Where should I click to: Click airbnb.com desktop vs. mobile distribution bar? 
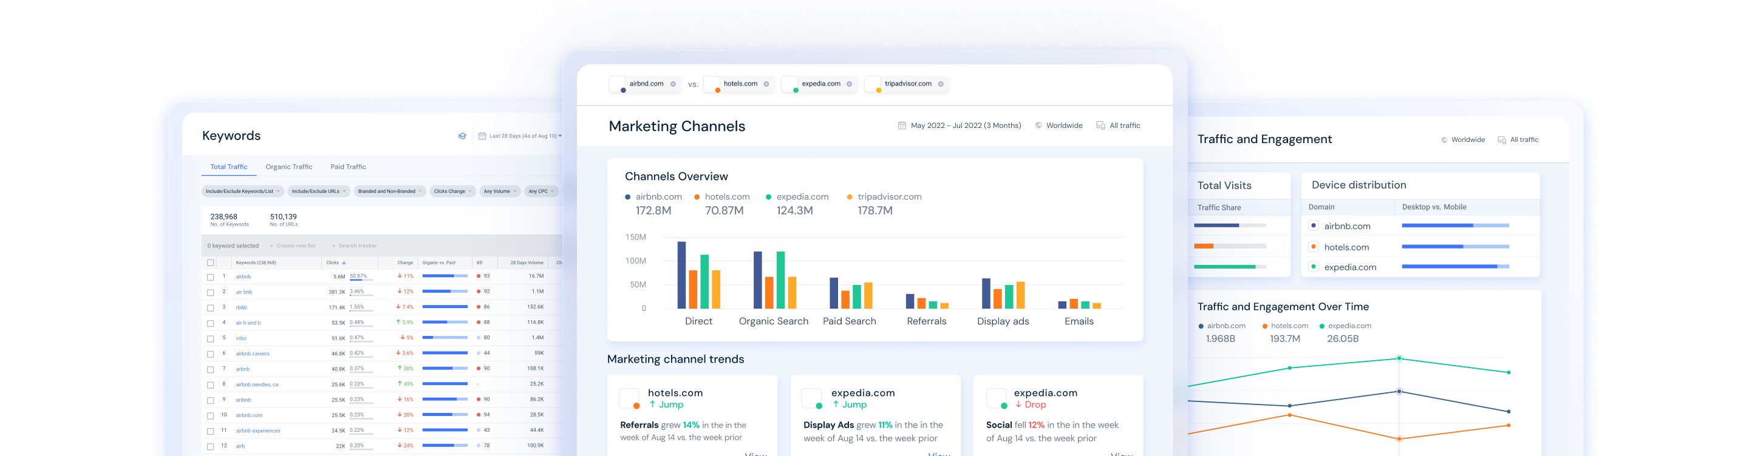(1455, 226)
